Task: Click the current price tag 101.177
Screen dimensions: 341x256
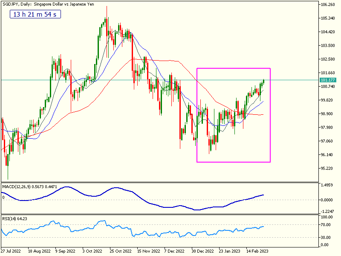Action: click(327, 80)
